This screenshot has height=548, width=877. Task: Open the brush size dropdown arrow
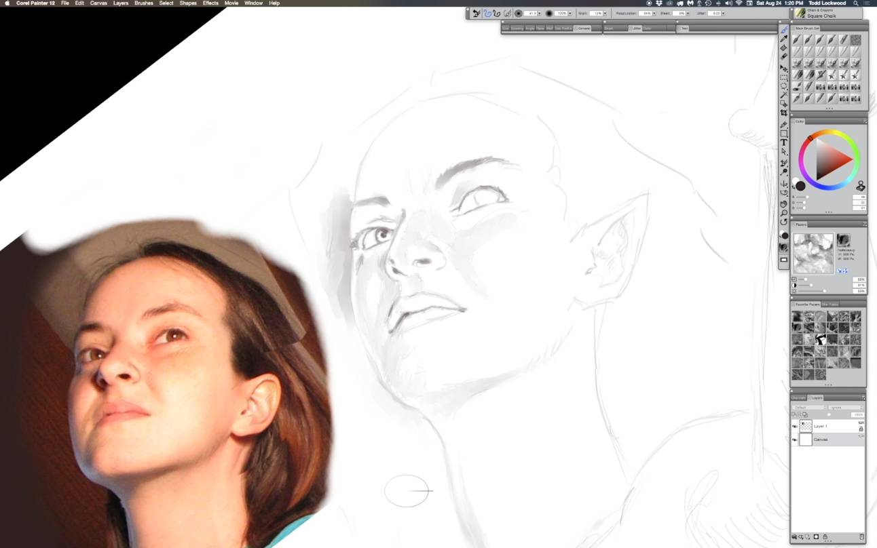click(540, 14)
